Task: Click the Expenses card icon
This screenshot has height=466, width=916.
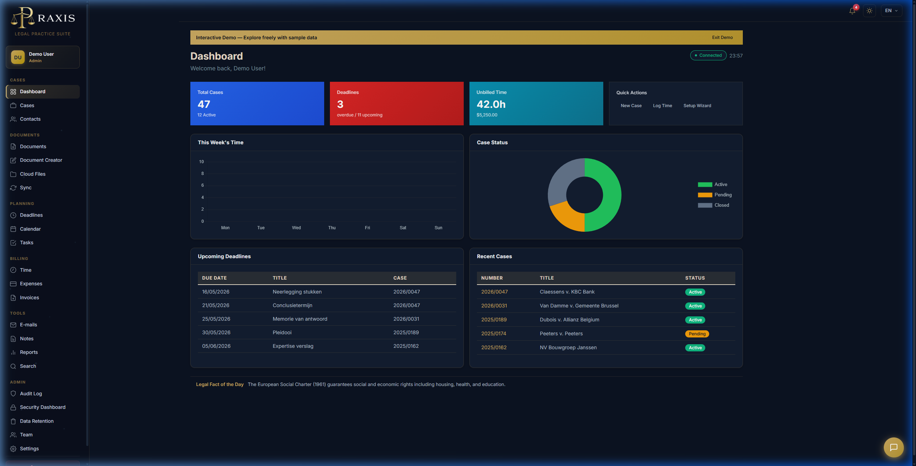Action: pyautogui.click(x=13, y=284)
